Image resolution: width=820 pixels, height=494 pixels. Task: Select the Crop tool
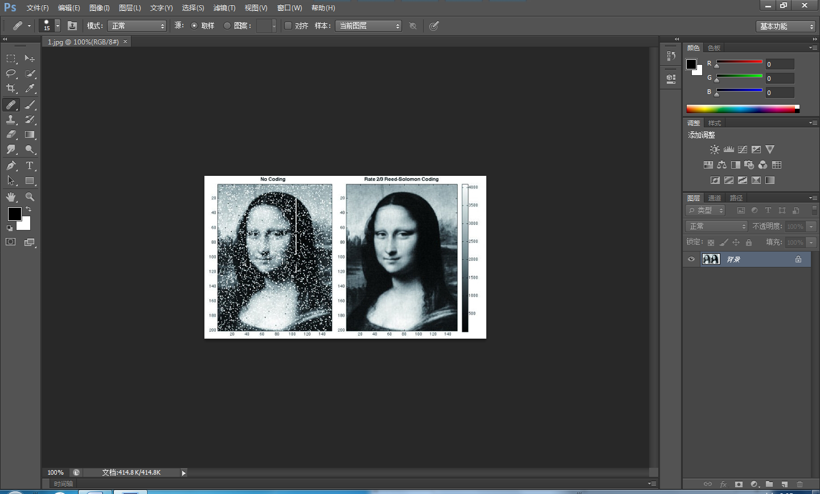(11, 88)
